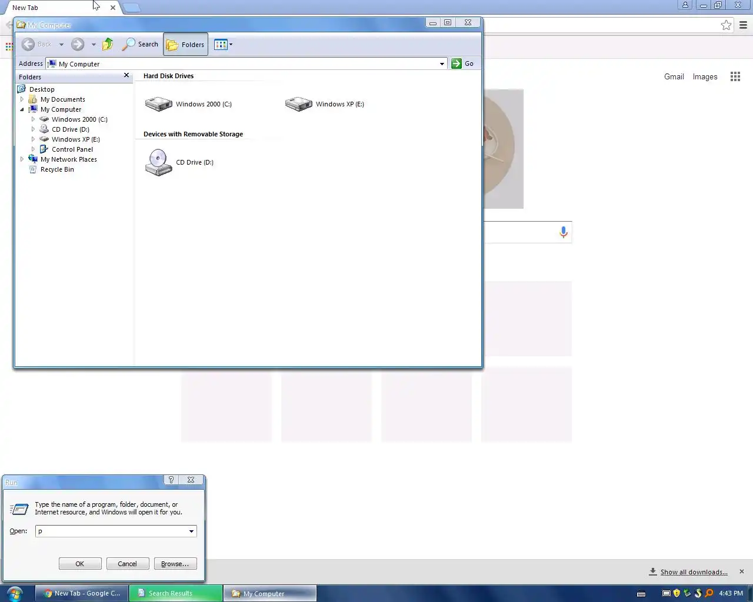Open the Forward history dropdown arrow
The width and height of the screenshot is (753, 602).
point(94,44)
